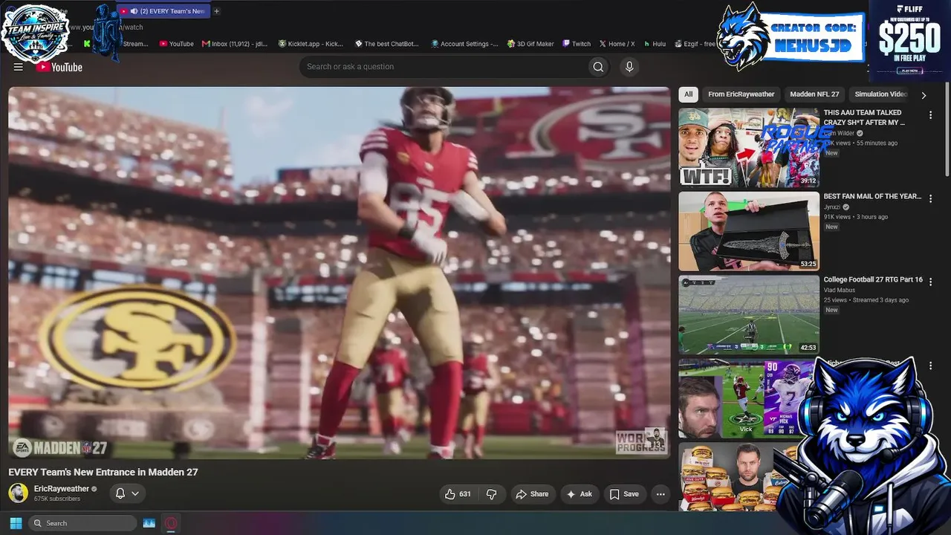Open the Gmail Inbox bookmark
The width and height of the screenshot is (951, 535).
click(236, 44)
